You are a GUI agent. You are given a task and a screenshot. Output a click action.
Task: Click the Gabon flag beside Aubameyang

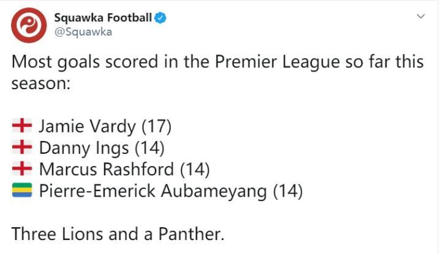23,191
